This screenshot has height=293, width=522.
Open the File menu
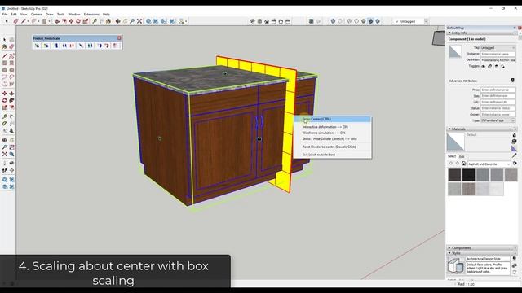[x=5, y=15]
